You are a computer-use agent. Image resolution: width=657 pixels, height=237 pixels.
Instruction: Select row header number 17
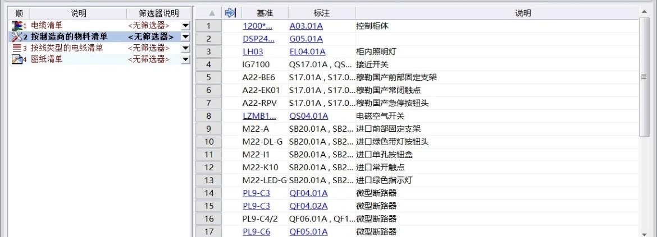pos(209,231)
